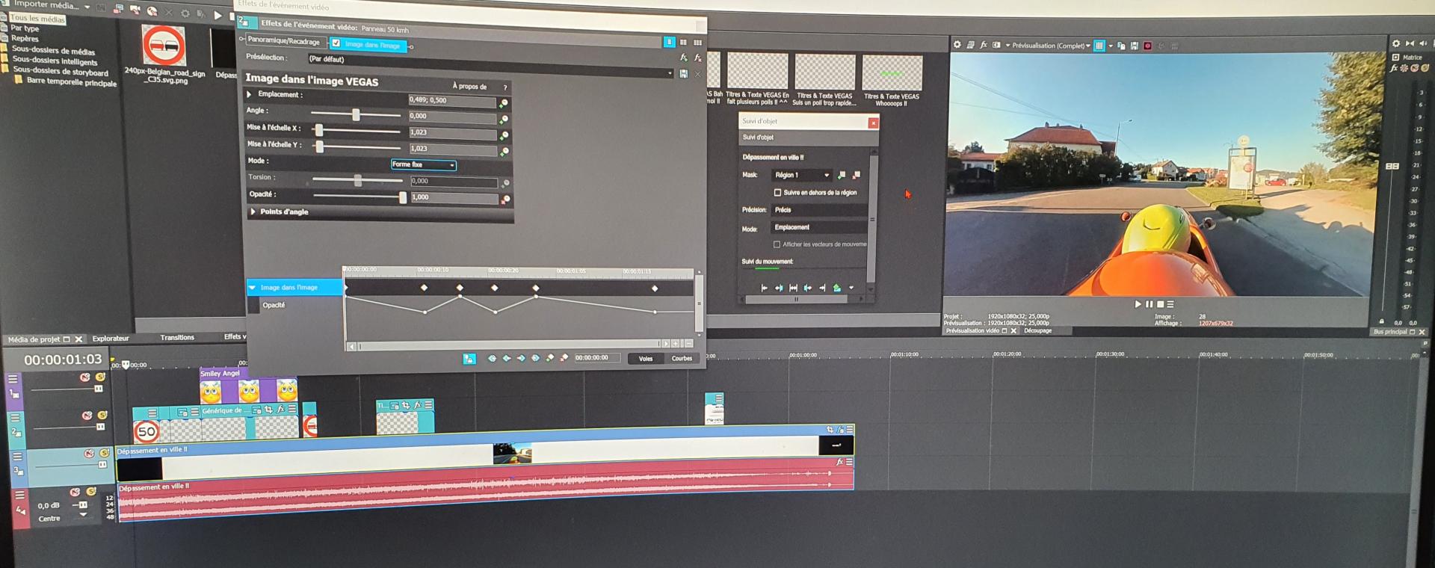Image resolution: width=1435 pixels, height=568 pixels.
Task: Toggle overlay grid button in preview toolbar
Action: [x=1099, y=46]
